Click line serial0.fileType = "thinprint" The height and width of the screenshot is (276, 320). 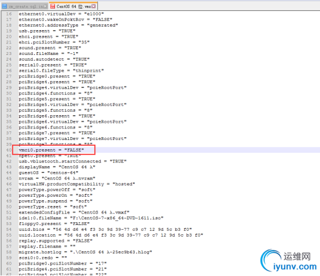61,71
